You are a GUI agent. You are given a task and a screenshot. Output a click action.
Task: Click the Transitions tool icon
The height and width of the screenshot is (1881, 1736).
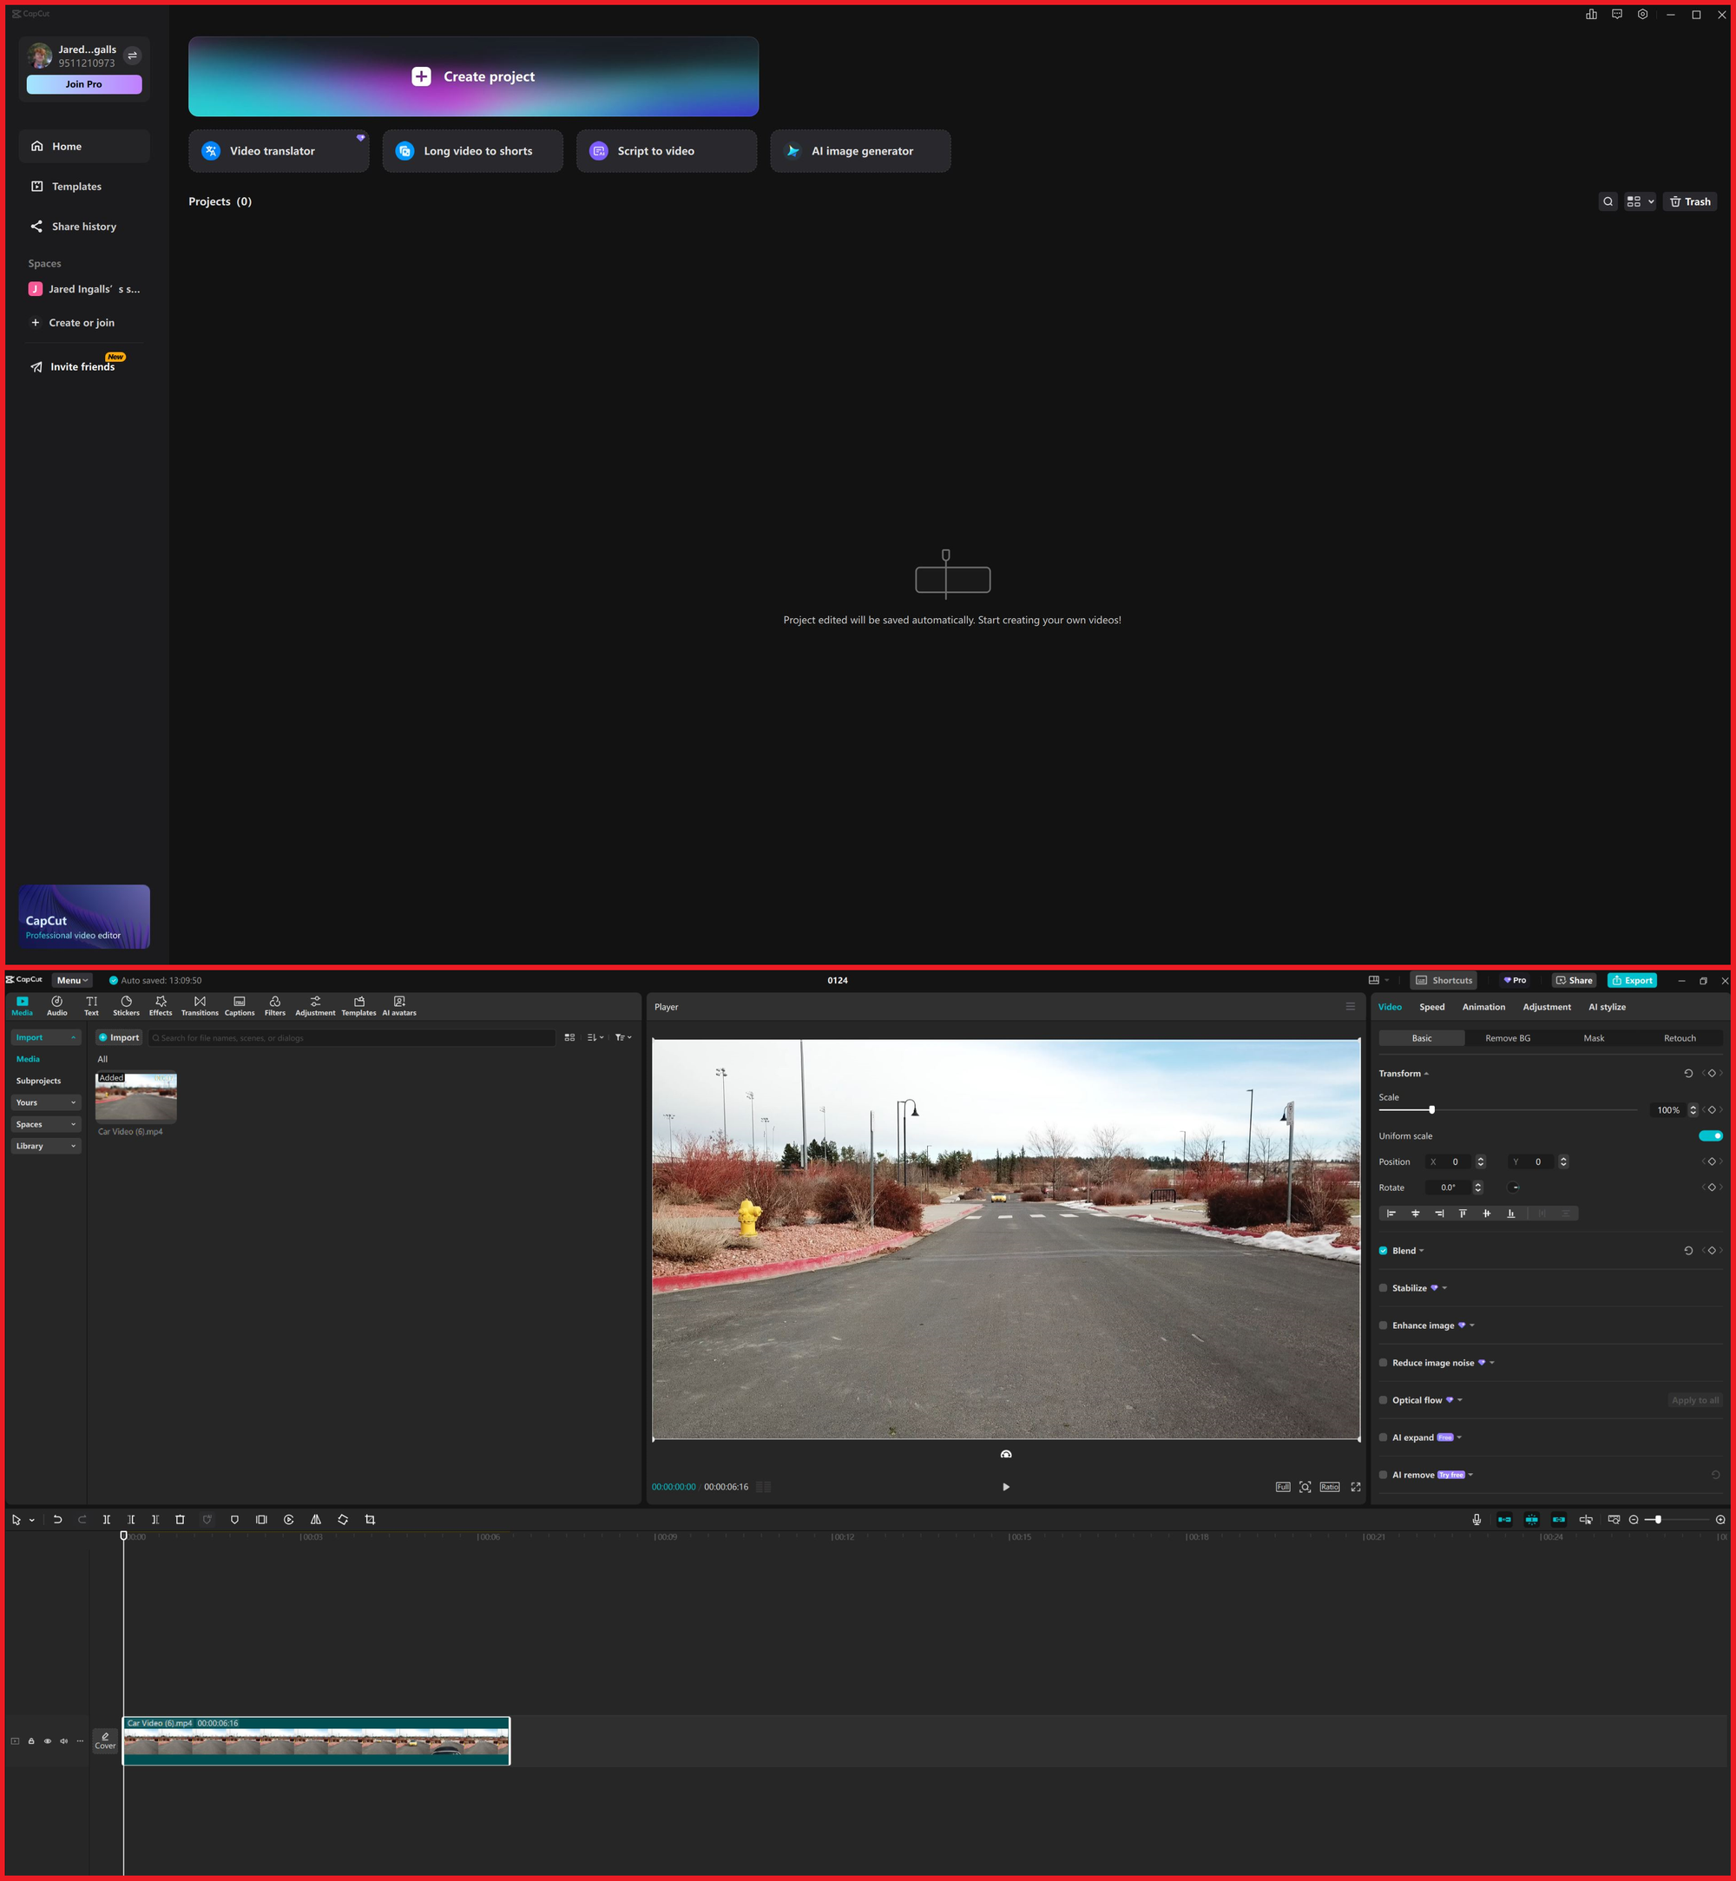[x=198, y=1006]
